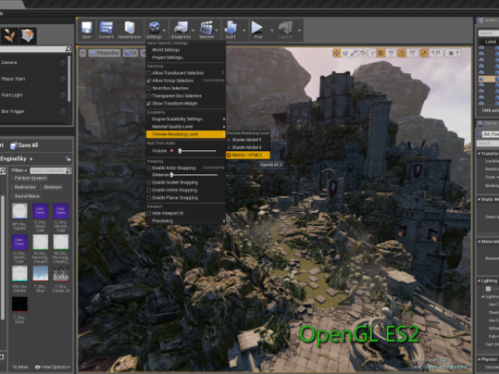
Task: Toggle the scale snap icon
Action: (x=424, y=53)
